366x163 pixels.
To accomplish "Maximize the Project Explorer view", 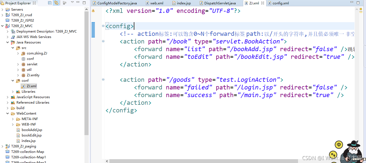I will [x=84, y=2].
